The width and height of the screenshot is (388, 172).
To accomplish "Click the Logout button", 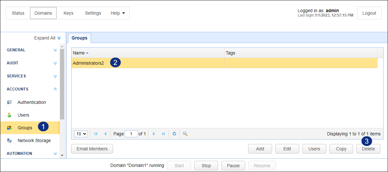I will coord(369,13).
